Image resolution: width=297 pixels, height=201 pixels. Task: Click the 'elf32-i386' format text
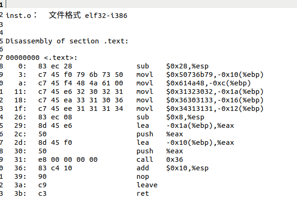(x=106, y=16)
